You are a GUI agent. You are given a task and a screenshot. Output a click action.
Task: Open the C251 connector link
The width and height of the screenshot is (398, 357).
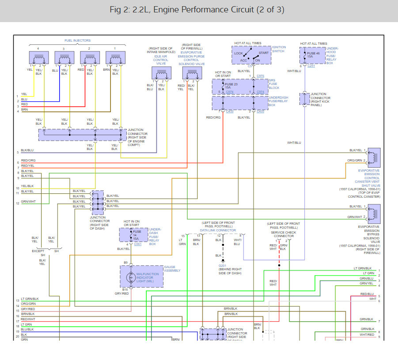pos(311,66)
